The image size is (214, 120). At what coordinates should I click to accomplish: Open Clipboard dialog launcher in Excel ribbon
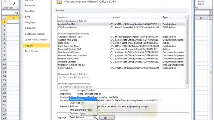(x=17, y=8)
